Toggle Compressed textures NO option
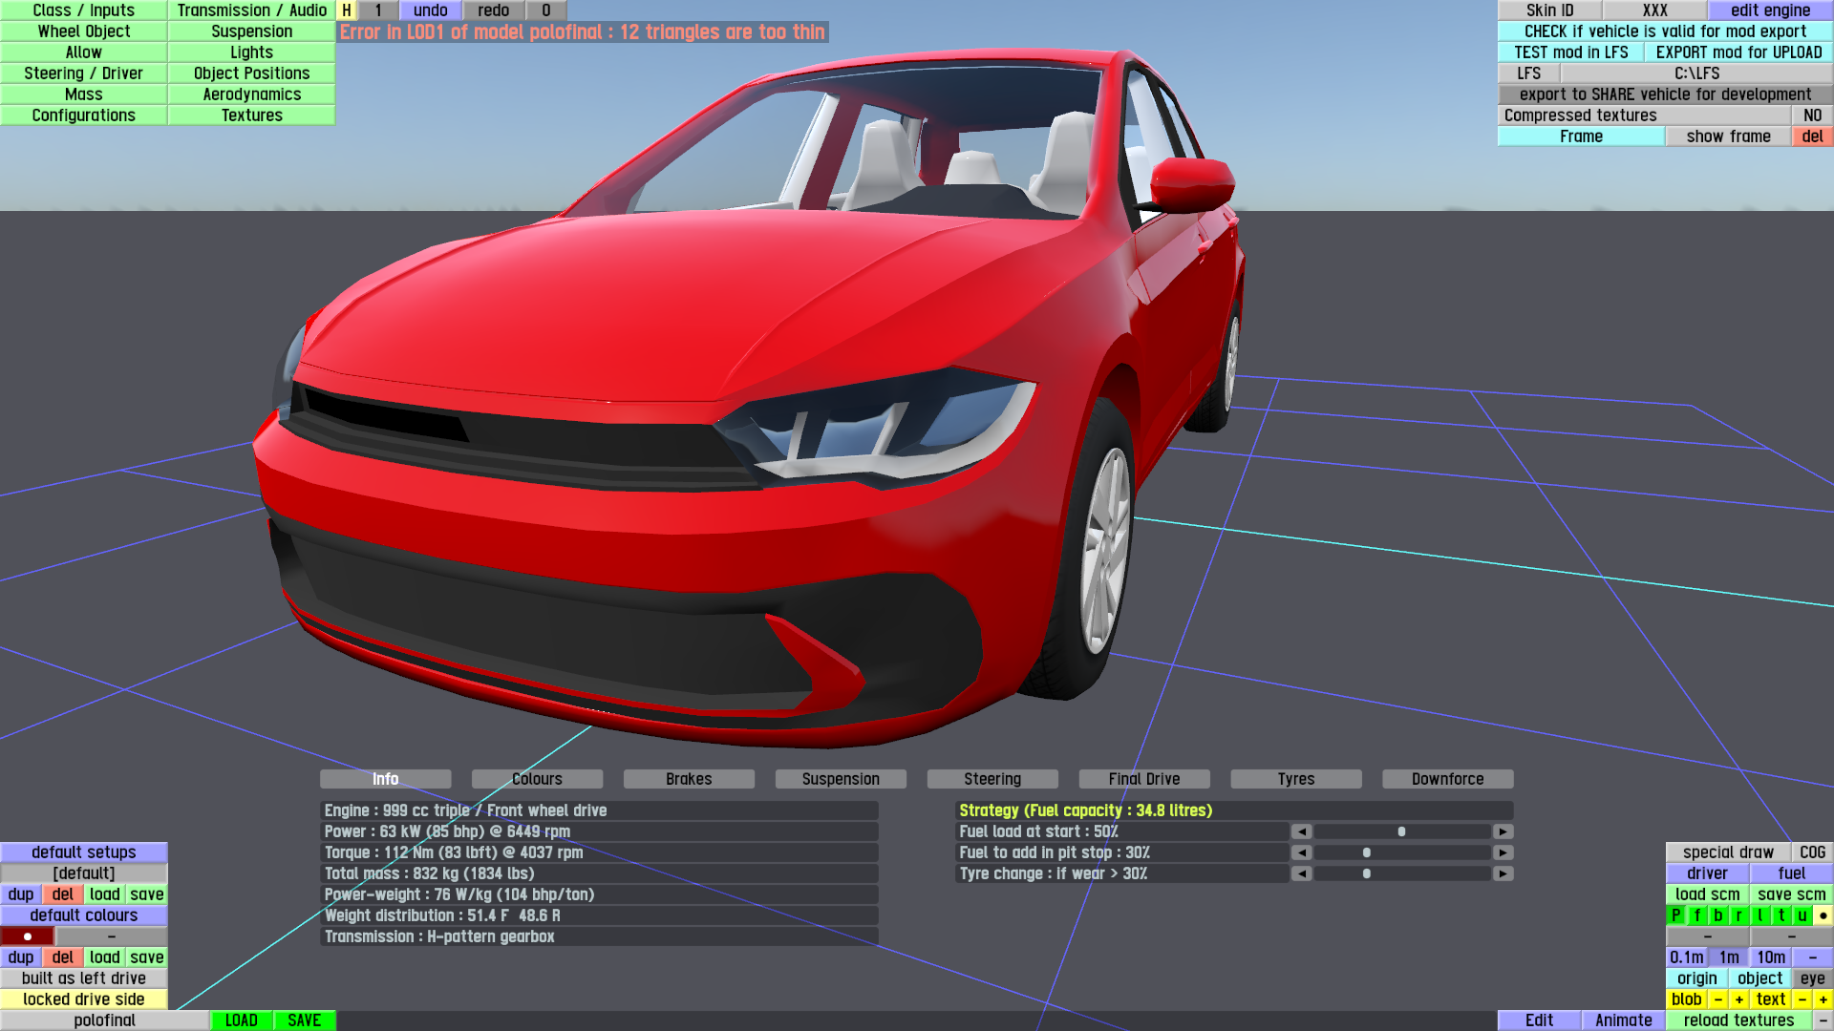Viewport: 1834px width, 1031px height. 1812,116
